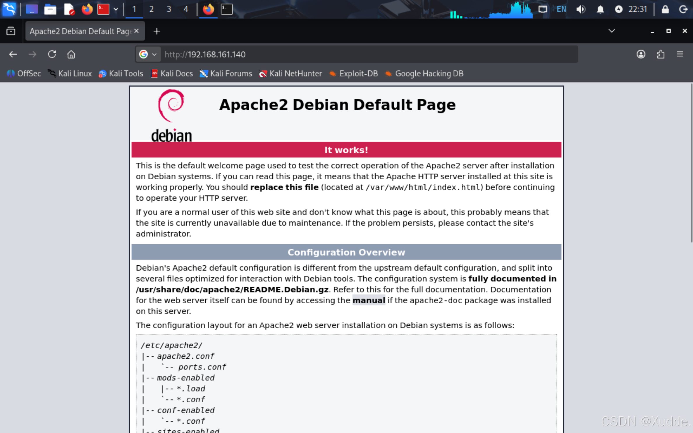
Task: Open the hamburger application menu
Action: [x=680, y=54]
